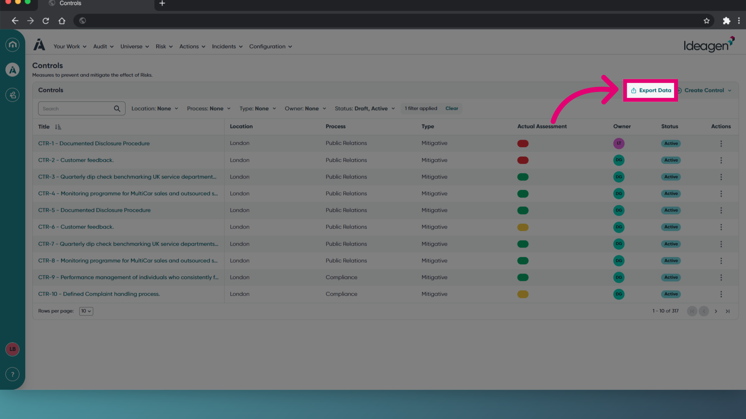Click the Process column header

click(x=336, y=126)
